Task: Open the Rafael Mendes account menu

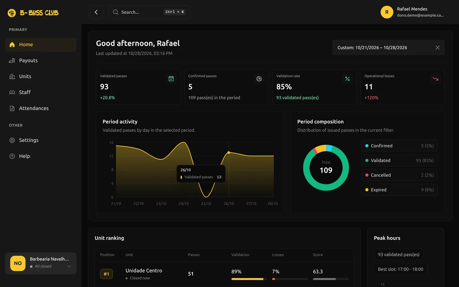Action: pos(412,12)
